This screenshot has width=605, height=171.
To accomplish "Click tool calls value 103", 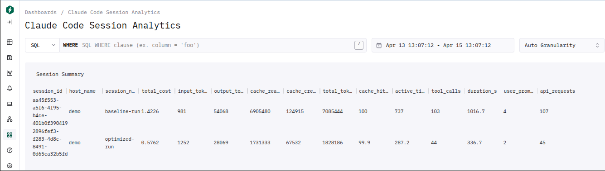I will click(436, 111).
